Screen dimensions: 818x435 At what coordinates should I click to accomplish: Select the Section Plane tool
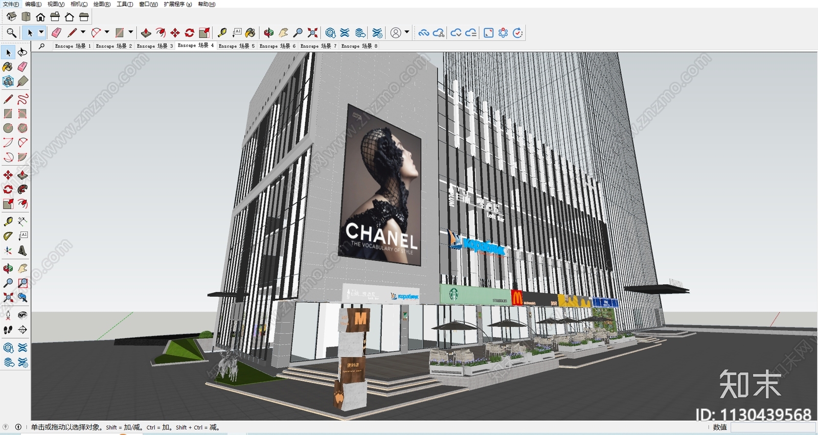22,330
